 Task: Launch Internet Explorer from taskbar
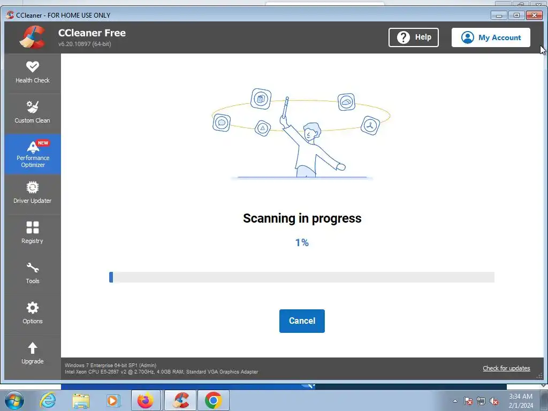coord(48,400)
